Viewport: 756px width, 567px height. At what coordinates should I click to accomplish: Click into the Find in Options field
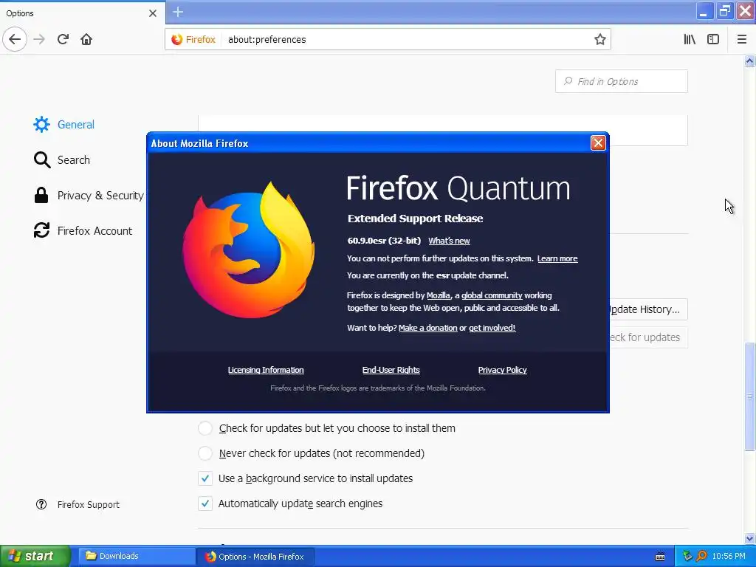[x=622, y=81]
